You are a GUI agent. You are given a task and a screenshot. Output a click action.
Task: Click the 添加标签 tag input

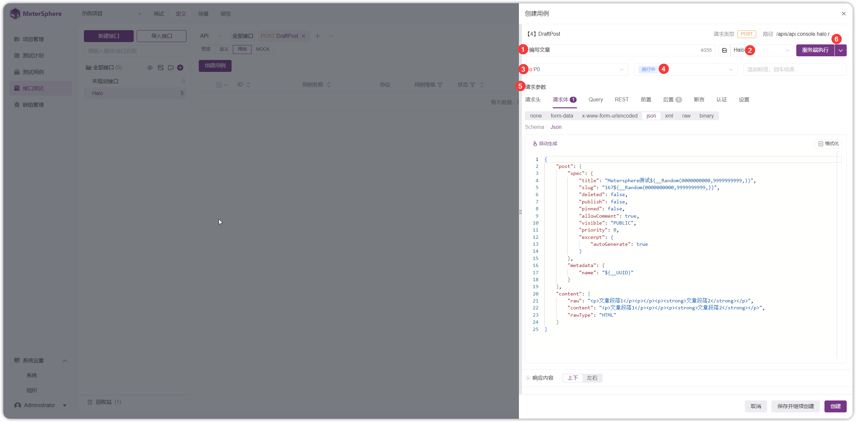coord(795,69)
